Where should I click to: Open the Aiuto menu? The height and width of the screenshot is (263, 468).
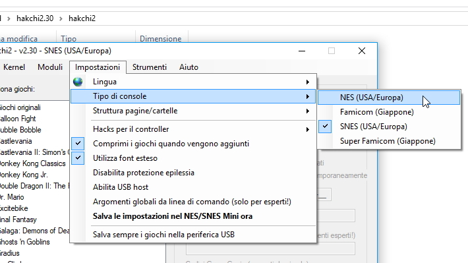tap(189, 67)
